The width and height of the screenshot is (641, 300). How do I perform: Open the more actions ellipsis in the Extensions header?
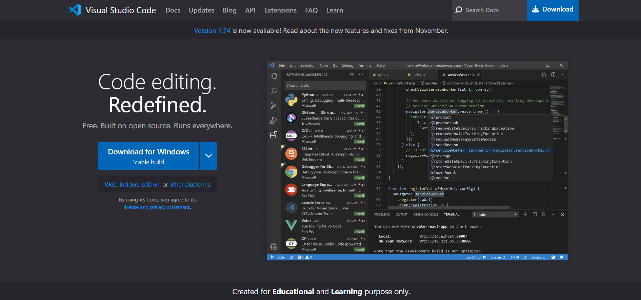pos(361,74)
